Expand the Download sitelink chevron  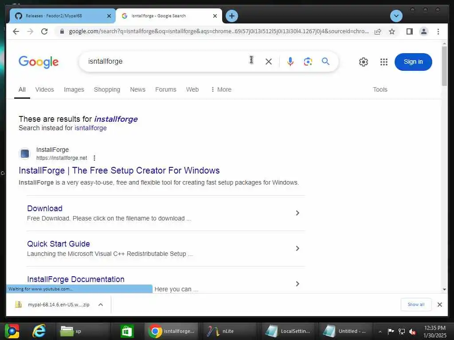pyautogui.click(x=297, y=213)
